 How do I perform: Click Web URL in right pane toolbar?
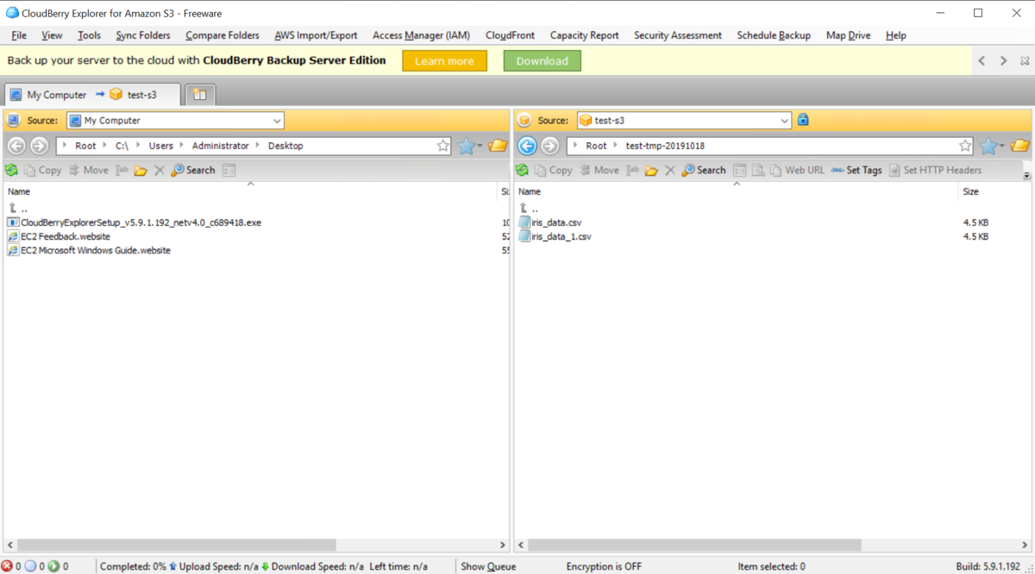[x=797, y=171]
